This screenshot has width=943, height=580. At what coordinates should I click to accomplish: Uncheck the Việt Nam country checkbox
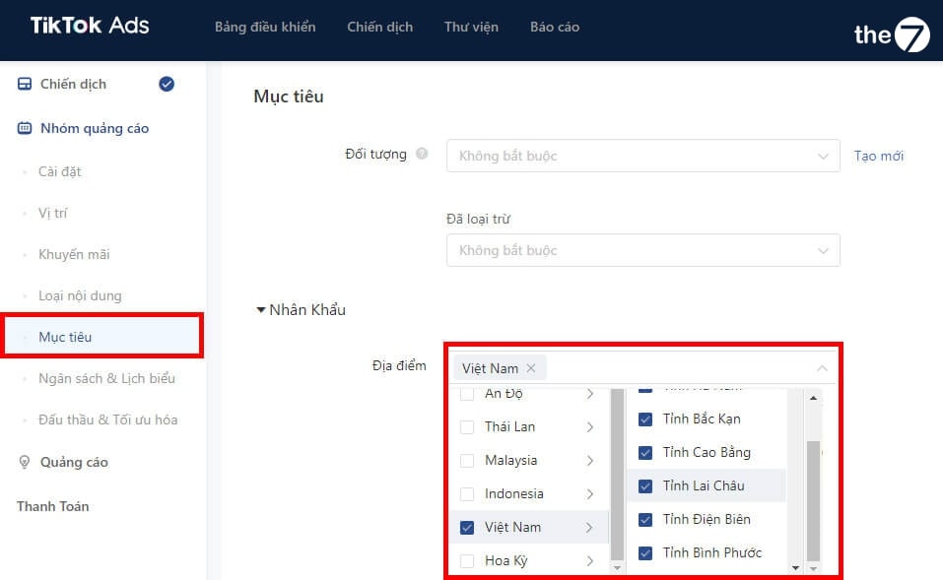467,528
